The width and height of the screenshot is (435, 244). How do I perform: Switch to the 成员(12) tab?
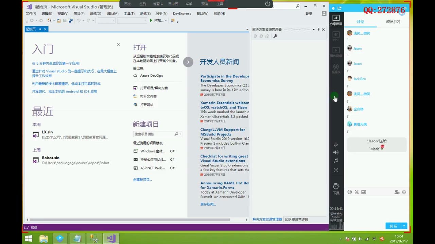coord(393,22)
